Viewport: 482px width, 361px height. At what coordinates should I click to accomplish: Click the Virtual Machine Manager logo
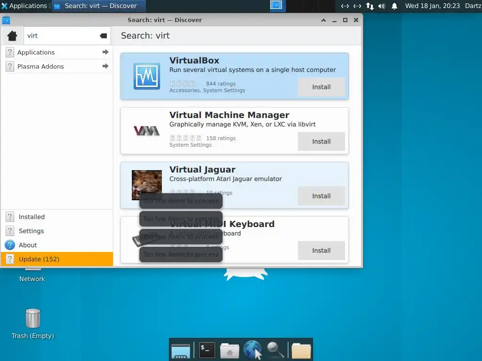[147, 131]
